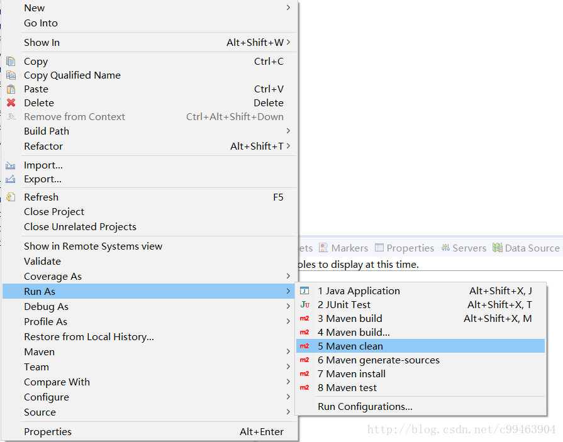Screen dimensions: 563x442
Task: Expand the Coverage As submenu arrow
Action: pyautogui.click(x=288, y=276)
